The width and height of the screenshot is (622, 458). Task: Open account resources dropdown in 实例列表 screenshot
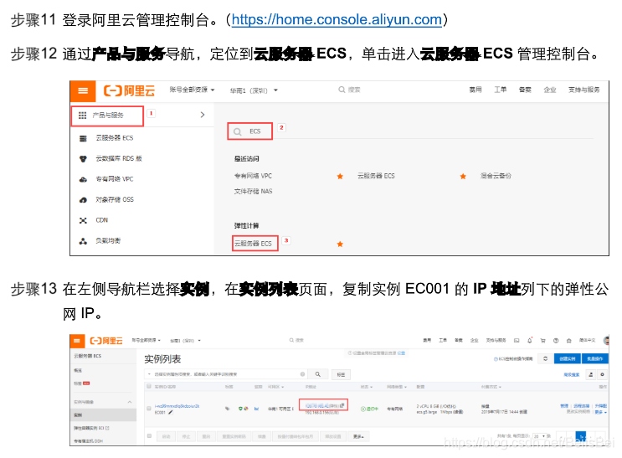[x=146, y=340]
